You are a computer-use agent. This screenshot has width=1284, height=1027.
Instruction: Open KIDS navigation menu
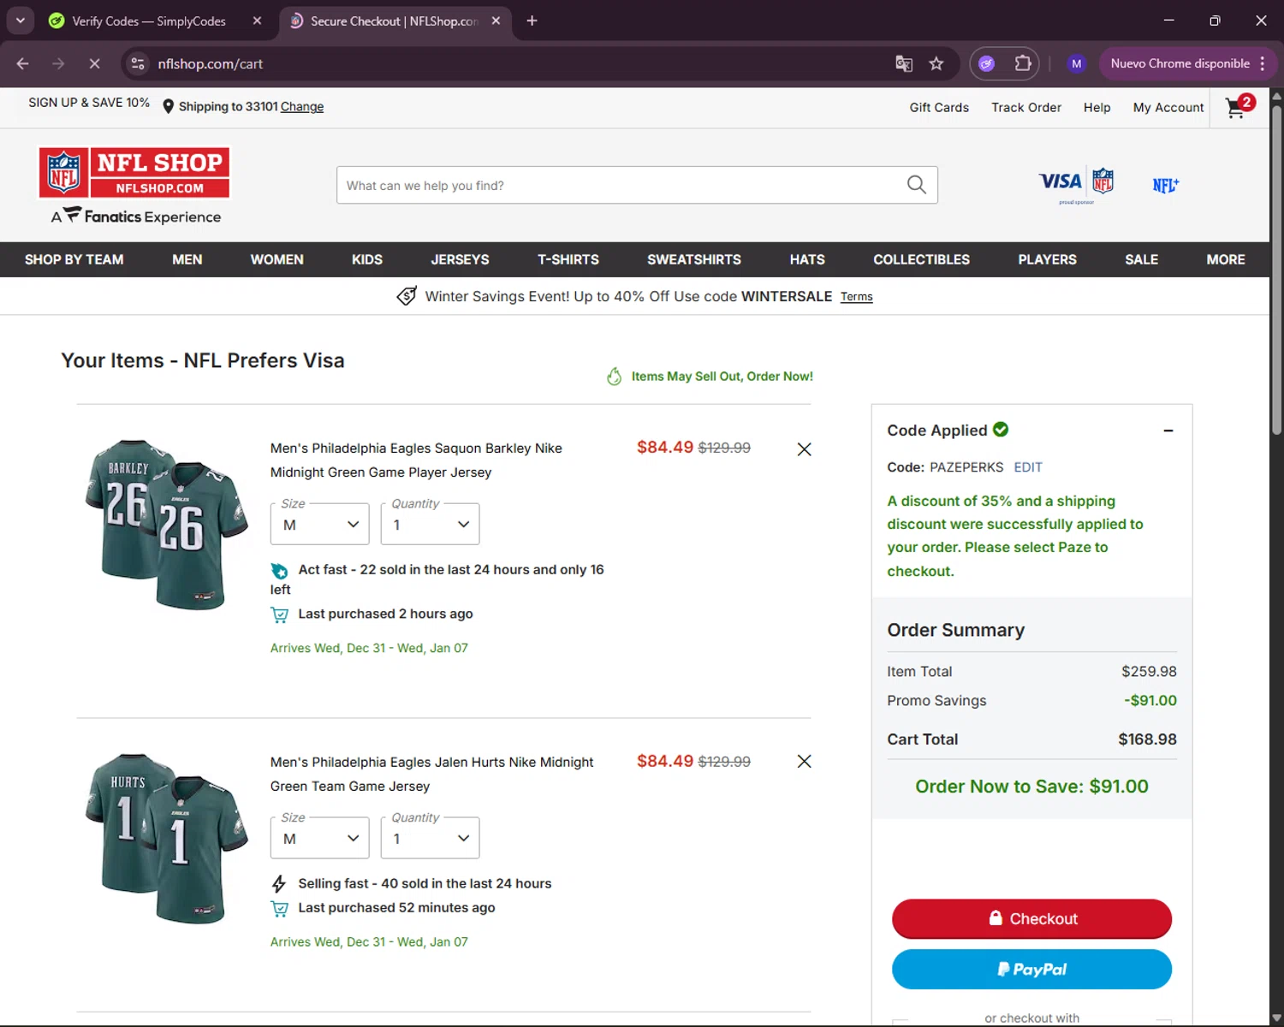coord(367,259)
